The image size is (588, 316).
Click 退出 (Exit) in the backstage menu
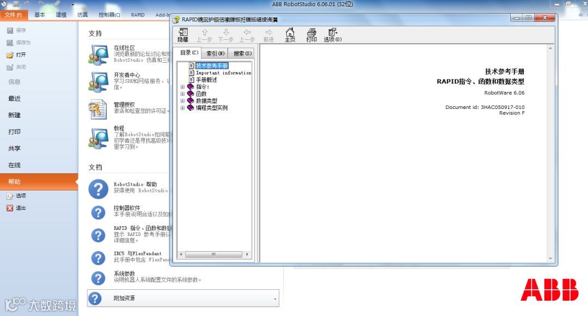pyautogui.click(x=16, y=208)
